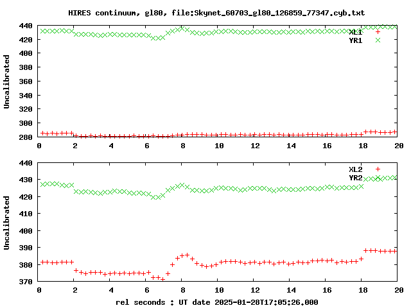Viewport: 411px width, 308px height.
Task: Click the HIRES continuum plot title
Action: click(216, 13)
